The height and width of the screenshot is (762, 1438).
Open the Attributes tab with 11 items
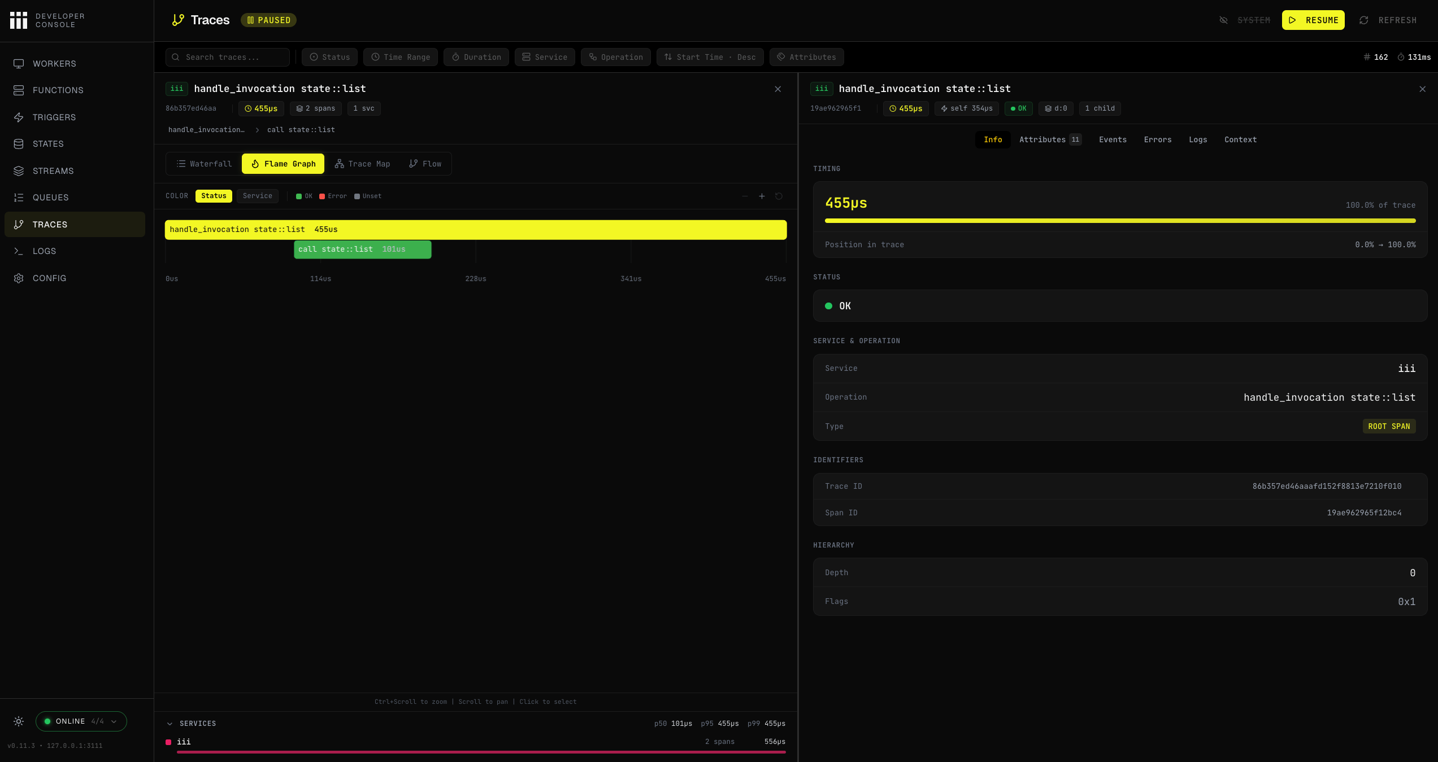pos(1050,139)
